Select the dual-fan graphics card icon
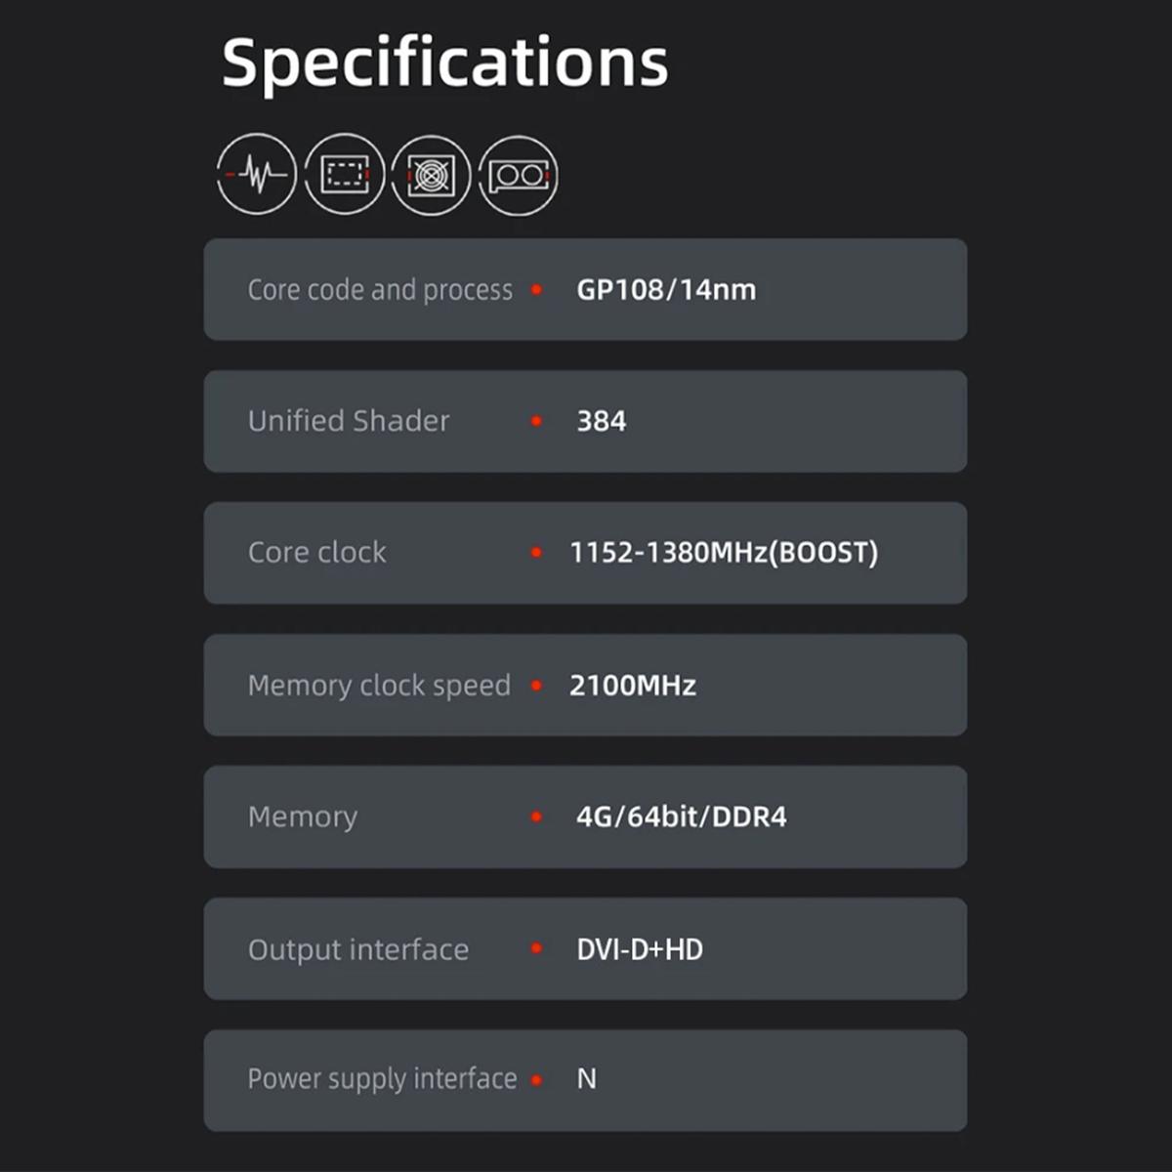The image size is (1172, 1172). [518, 175]
